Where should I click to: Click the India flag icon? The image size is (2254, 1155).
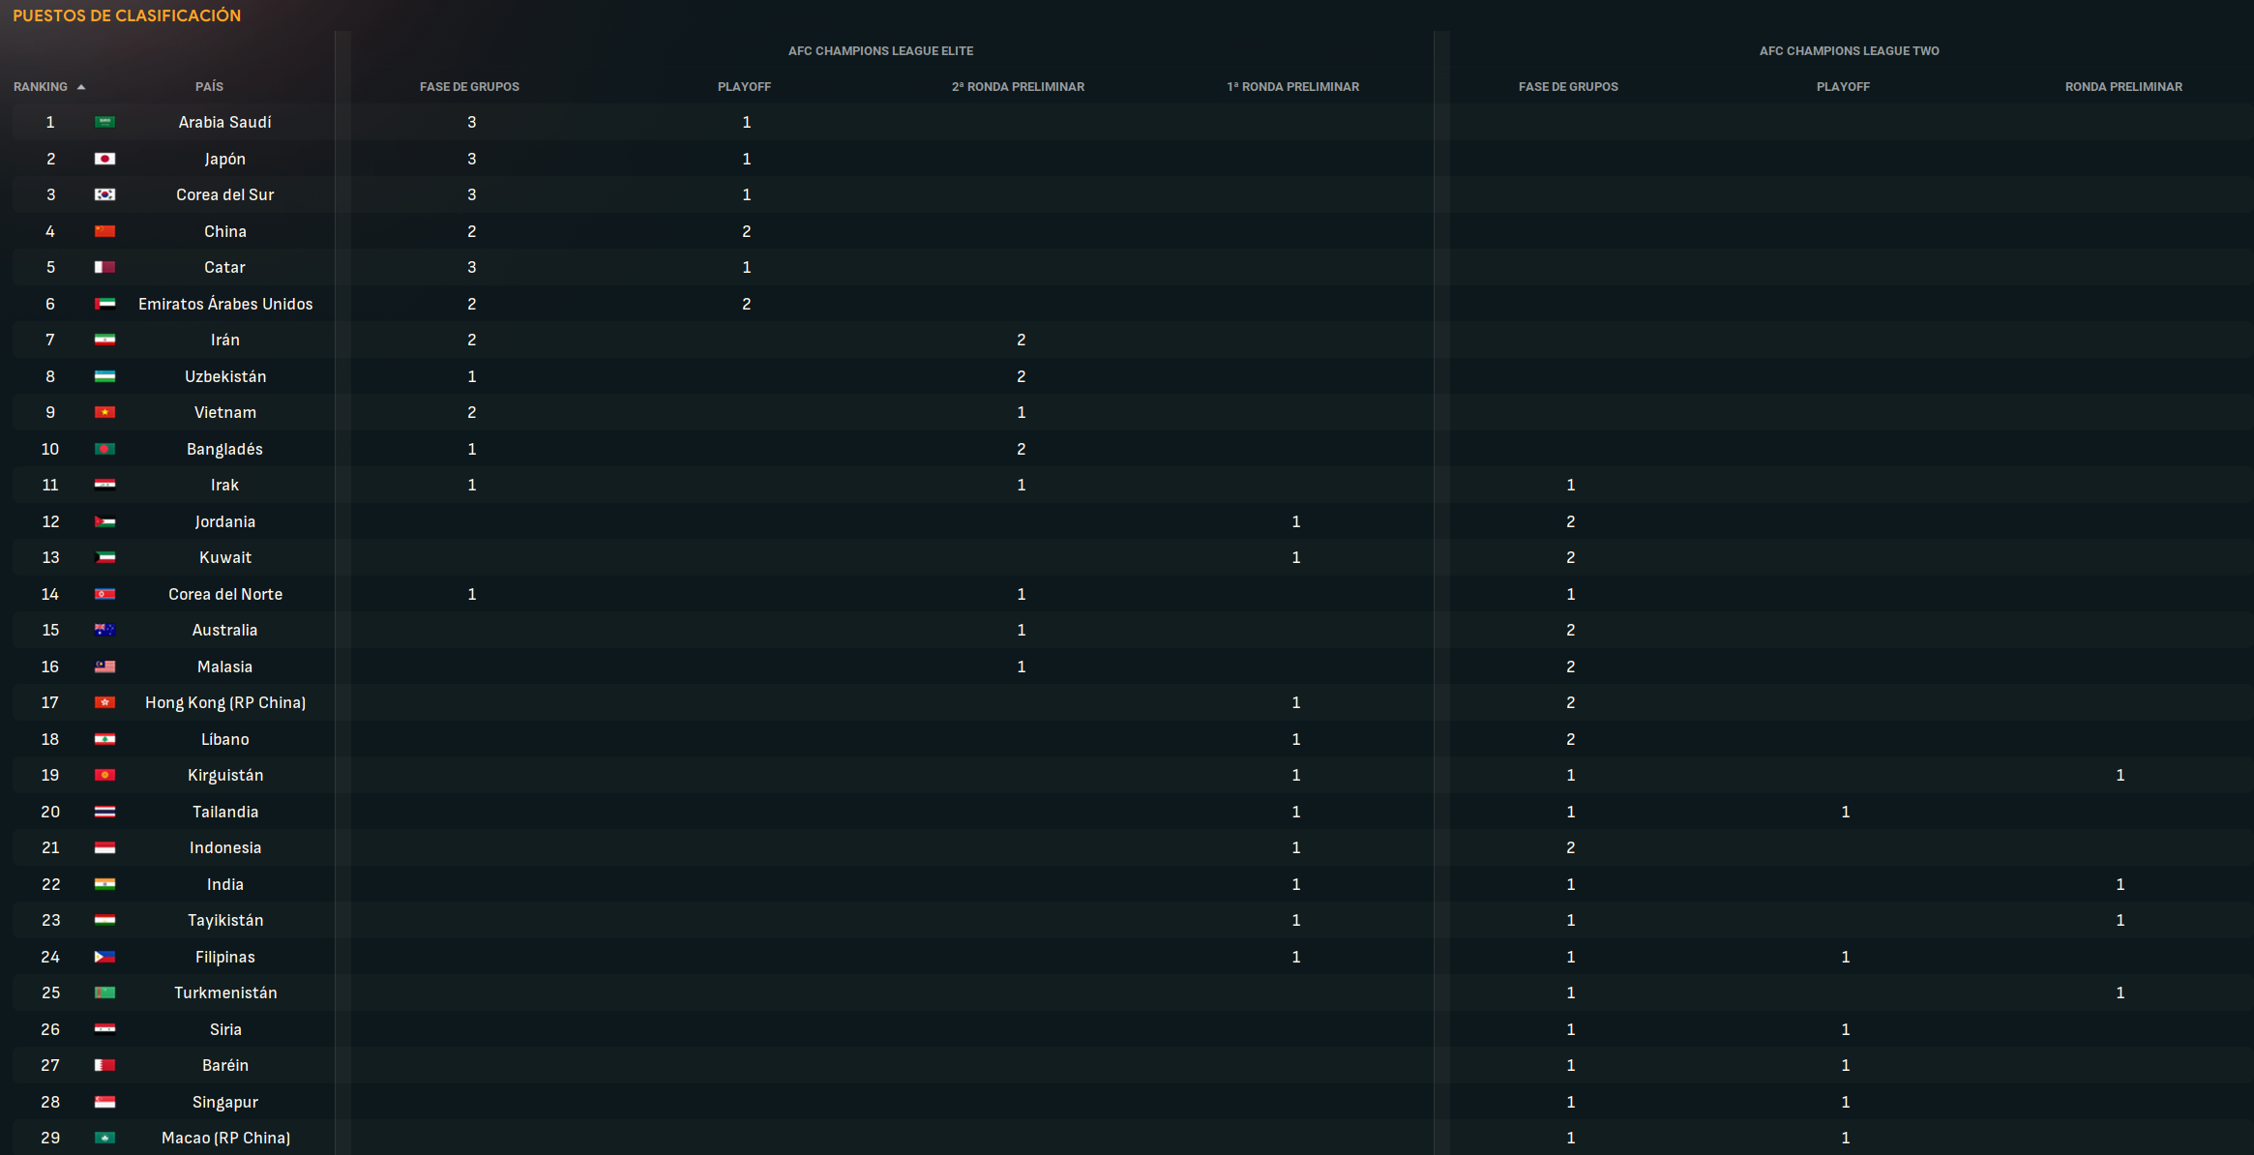(x=104, y=884)
